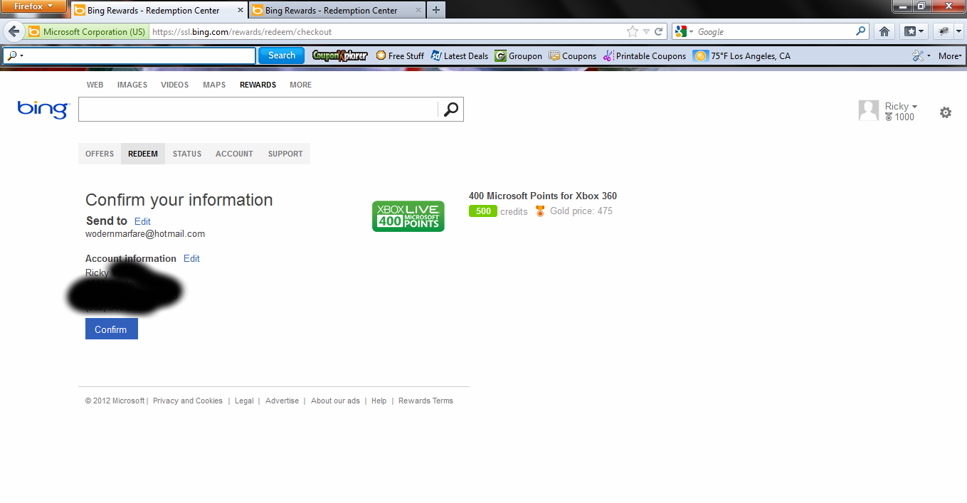Open the About our ads link
Image resolution: width=967 pixels, height=503 pixels.
tap(335, 401)
